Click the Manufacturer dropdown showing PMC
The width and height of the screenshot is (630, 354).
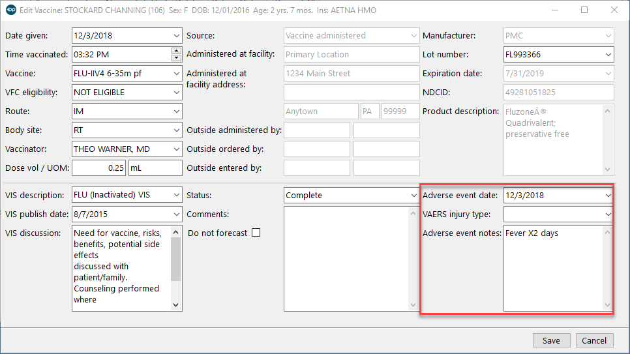pyautogui.click(x=558, y=36)
